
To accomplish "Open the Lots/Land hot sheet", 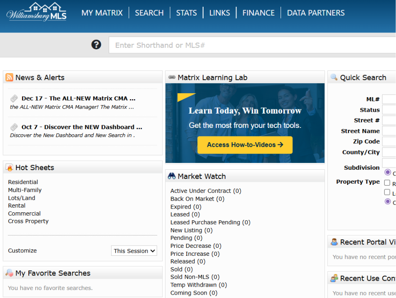I will point(22,198).
